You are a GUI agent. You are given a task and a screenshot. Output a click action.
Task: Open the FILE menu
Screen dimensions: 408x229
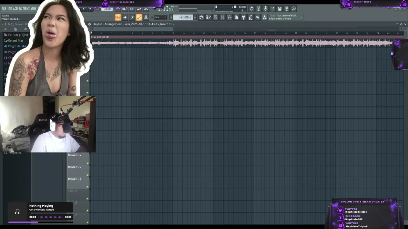[4, 9]
